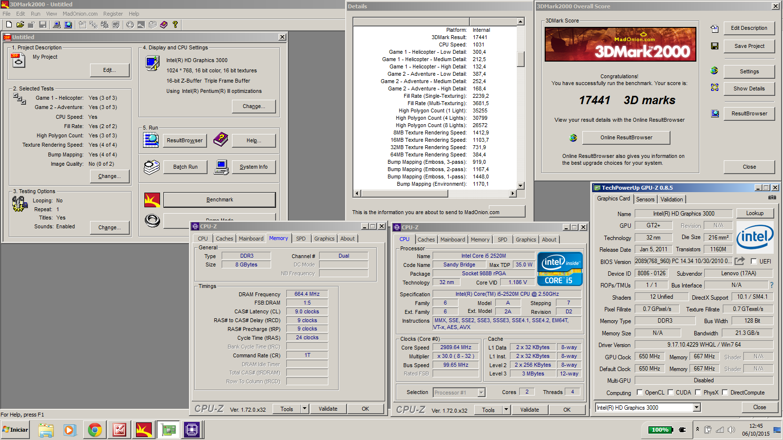The image size is (783, 440).
Task: Click the floppy icon beside Save Project
Action: (714, 46)
